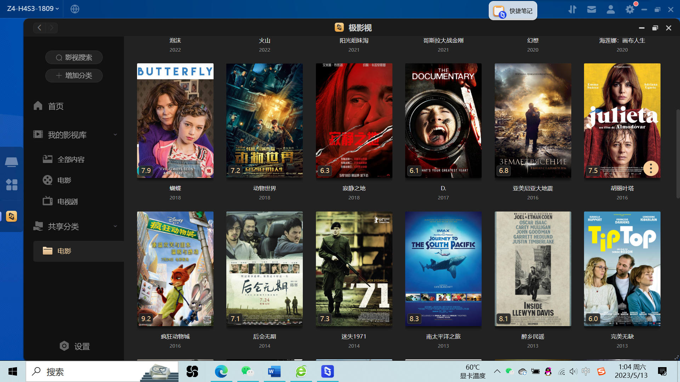Open the 动物世界 poster
The width and height of the screenshot is (680, 382).
click(x=265, y=121)
